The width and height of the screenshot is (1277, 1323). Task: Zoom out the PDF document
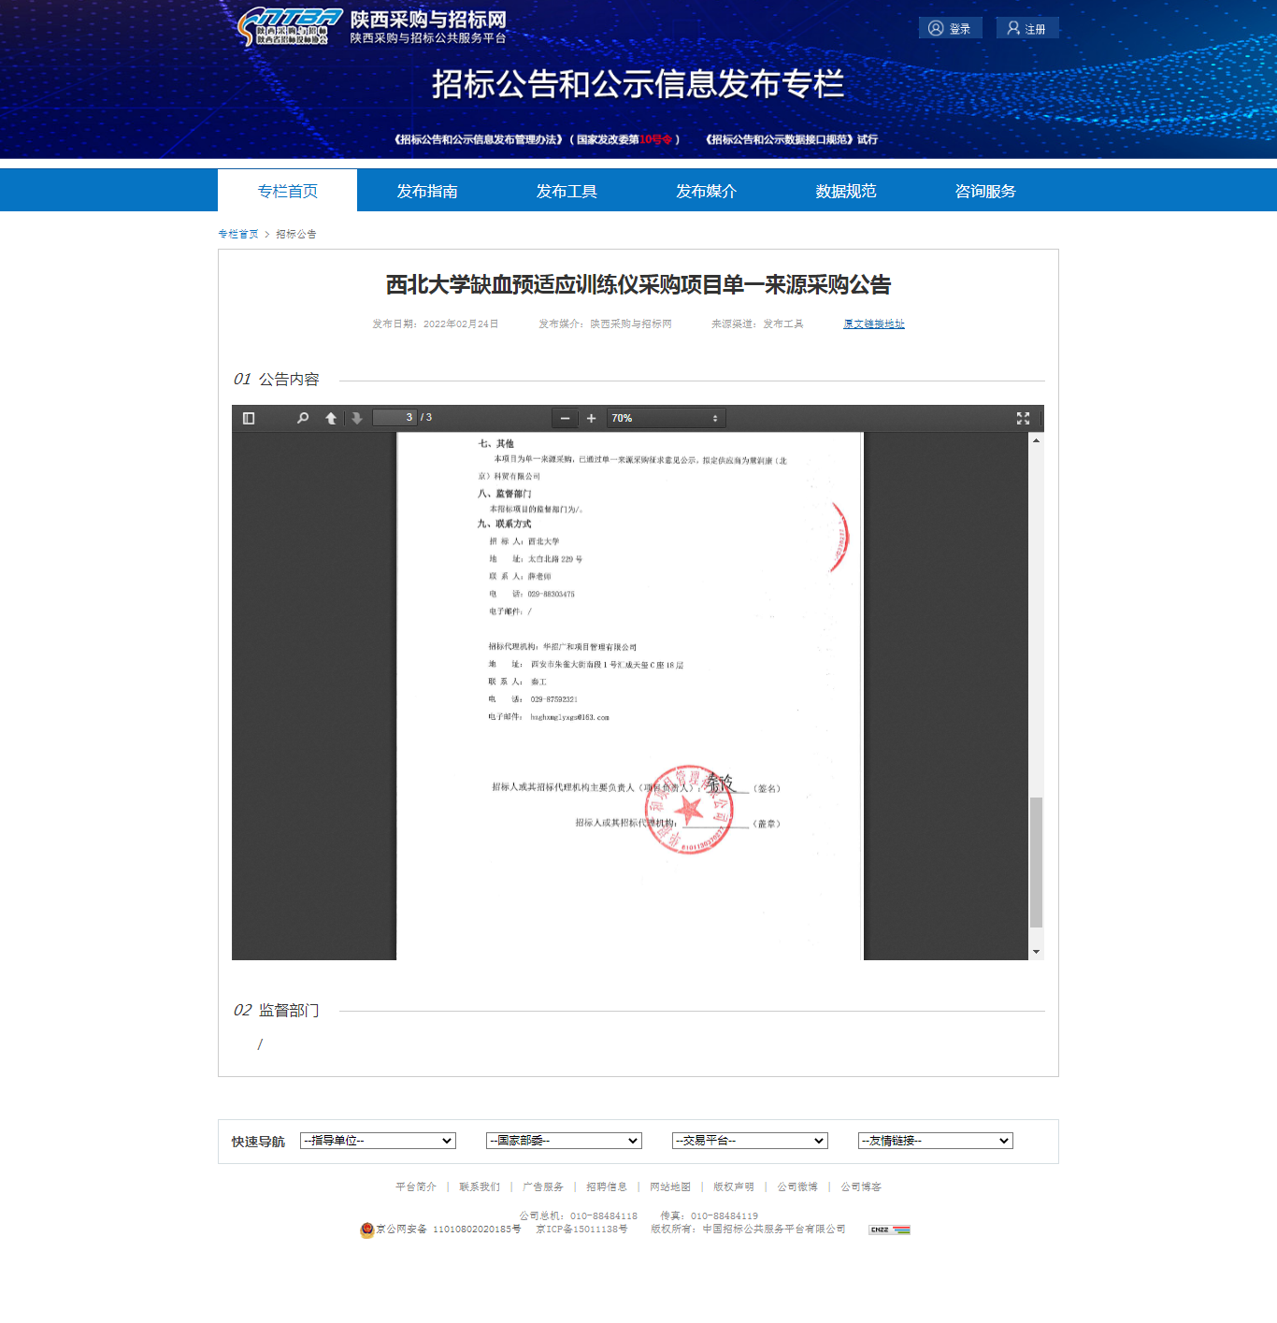[565, 418]
